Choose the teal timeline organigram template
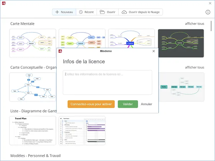The height and width of the screenshot is (161, 215). point(181,87)
